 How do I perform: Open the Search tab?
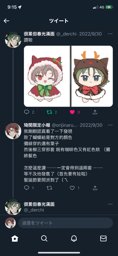tap(44, 238)
